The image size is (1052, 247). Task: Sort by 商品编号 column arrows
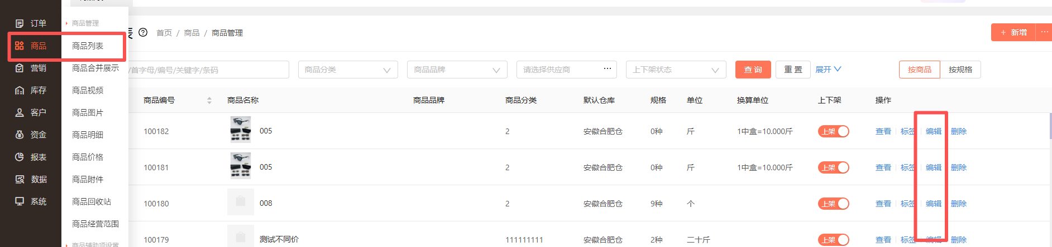click(x=209, y=100)
